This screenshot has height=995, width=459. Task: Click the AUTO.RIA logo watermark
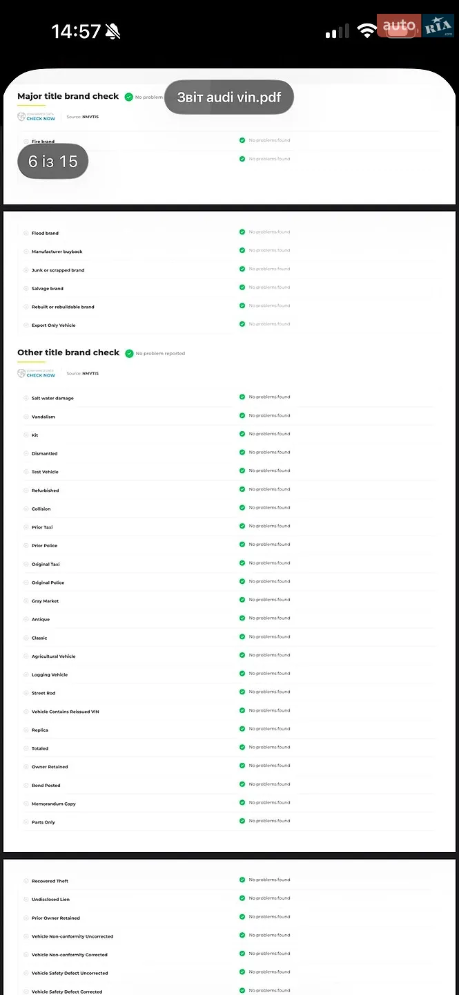click(416, 27)
